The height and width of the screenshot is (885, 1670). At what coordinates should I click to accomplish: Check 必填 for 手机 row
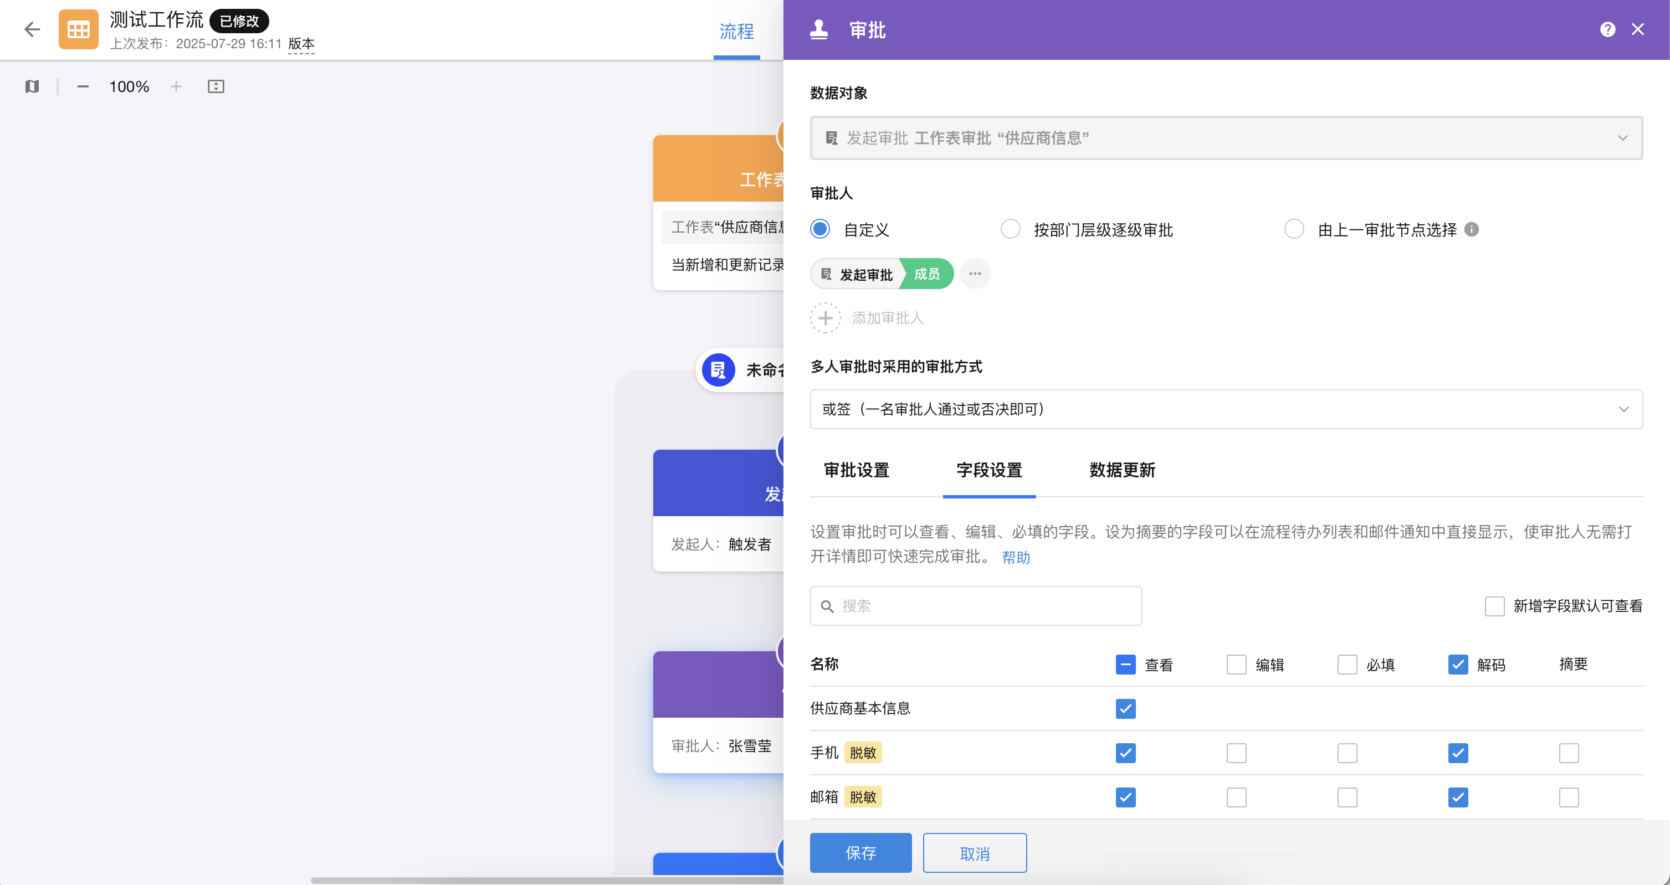coord(1347,753)
